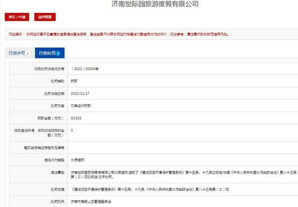298x207 pixels.
Task: Click the 处罚决定日期 row label
Action: click(x=54, y=94)
